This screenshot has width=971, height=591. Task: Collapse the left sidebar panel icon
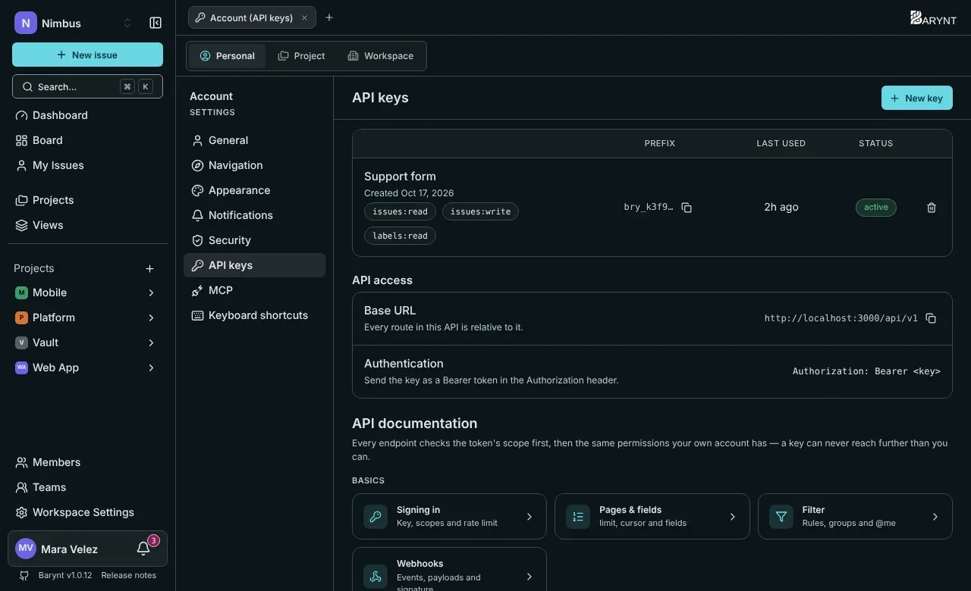coord(156,23)
